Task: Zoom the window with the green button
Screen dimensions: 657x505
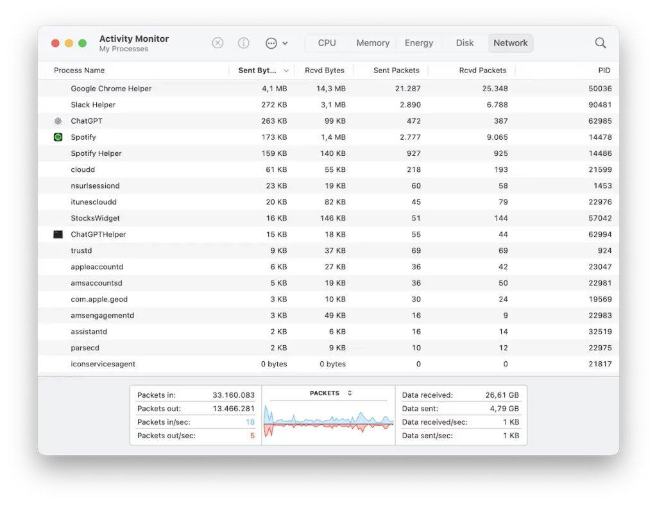Action: tap(83, 43)
